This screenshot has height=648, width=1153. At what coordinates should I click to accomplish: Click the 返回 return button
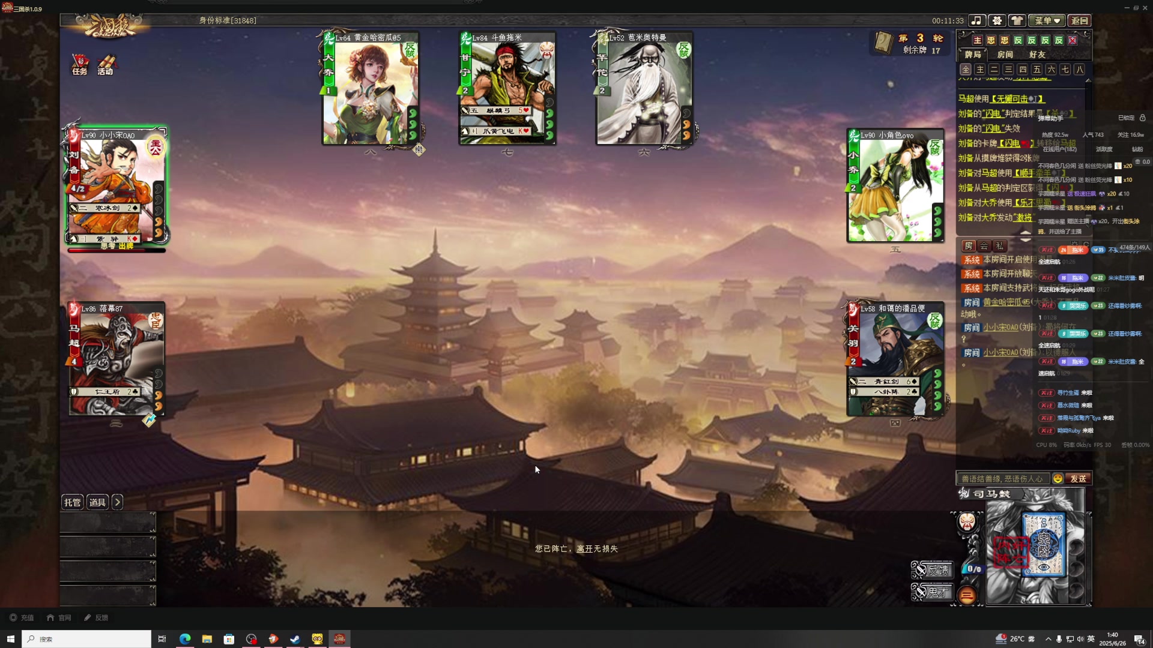tap(1080, 20)
